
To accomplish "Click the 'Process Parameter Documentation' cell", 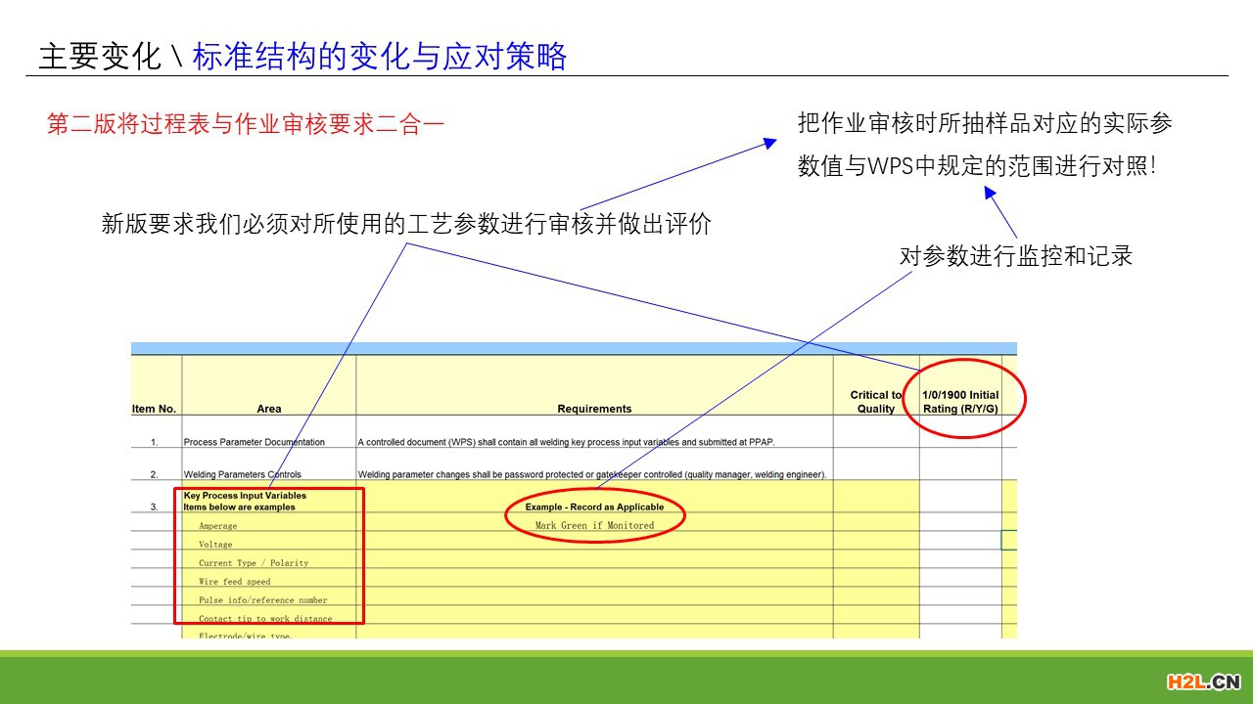I will pos(255,442).
